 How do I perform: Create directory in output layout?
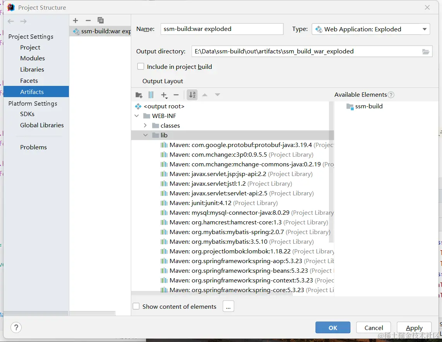(x=139, y=95)
